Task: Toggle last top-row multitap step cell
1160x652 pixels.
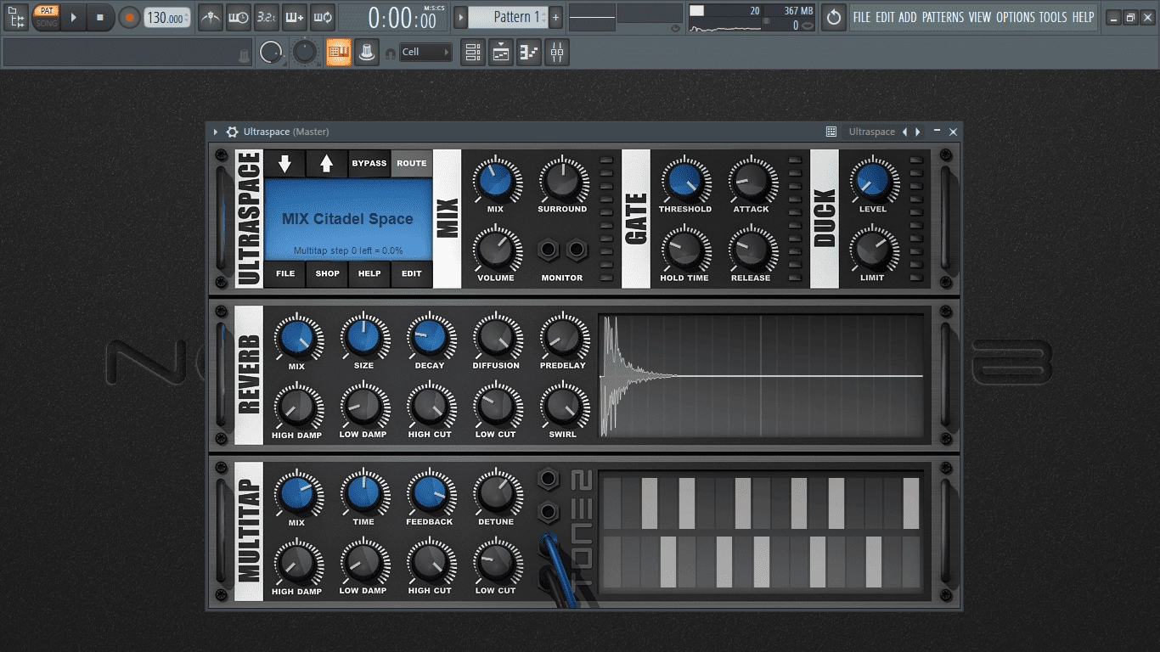Action: click(x=911, y=503)
